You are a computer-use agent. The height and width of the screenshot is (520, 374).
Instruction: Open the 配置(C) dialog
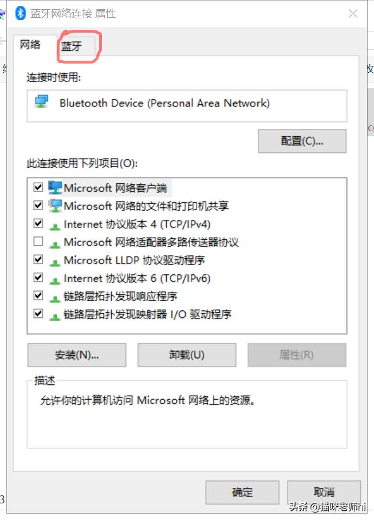pyautogui.click(x=302, y=141)
